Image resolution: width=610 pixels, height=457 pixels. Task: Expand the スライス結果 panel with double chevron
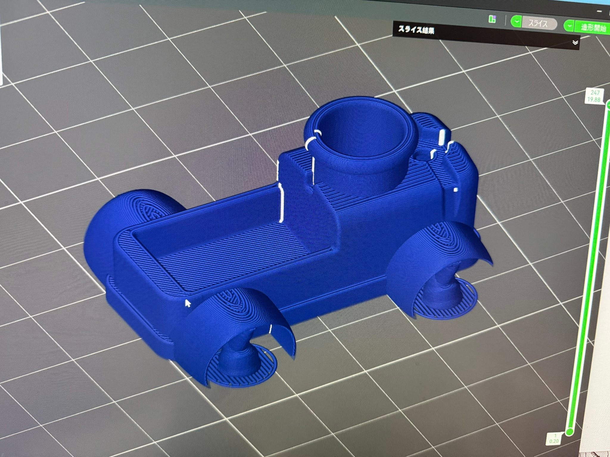(575, 43)
